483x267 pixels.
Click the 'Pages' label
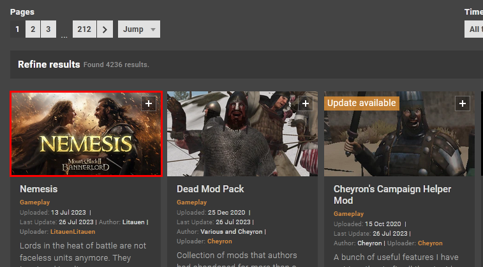(22, 12)
